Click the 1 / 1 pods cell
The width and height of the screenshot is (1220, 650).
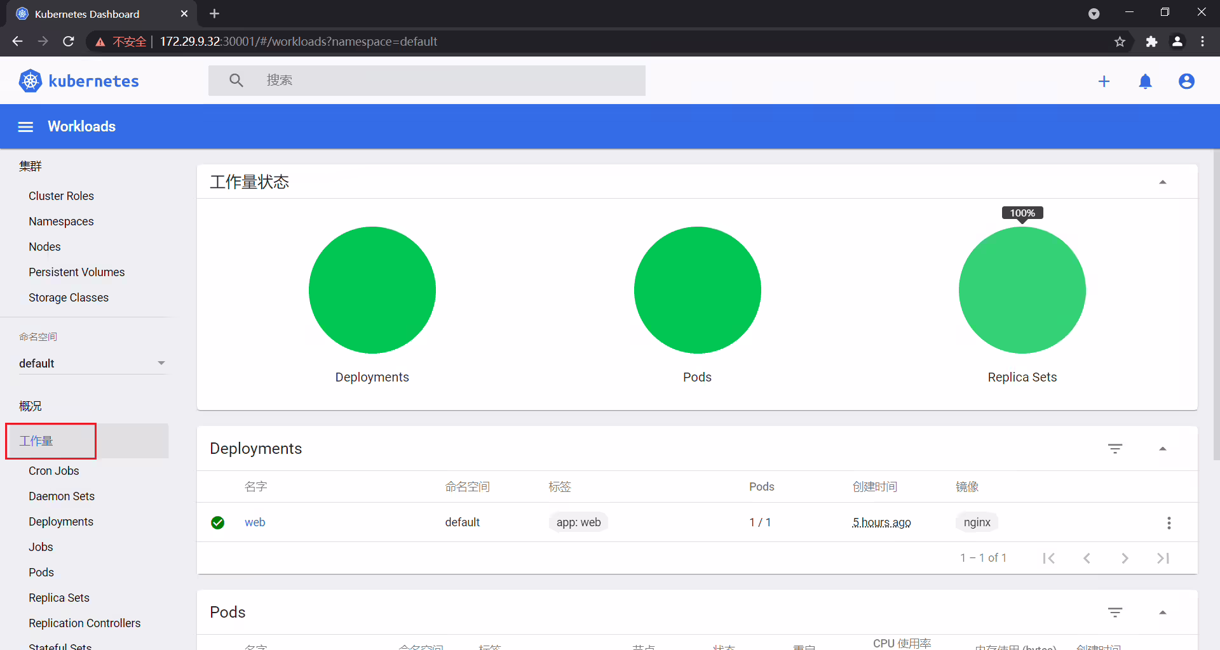760,522
